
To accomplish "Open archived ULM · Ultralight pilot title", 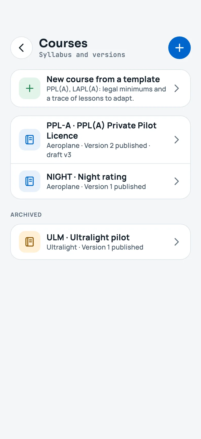I will pyautogui.click(x=88, y=237).
